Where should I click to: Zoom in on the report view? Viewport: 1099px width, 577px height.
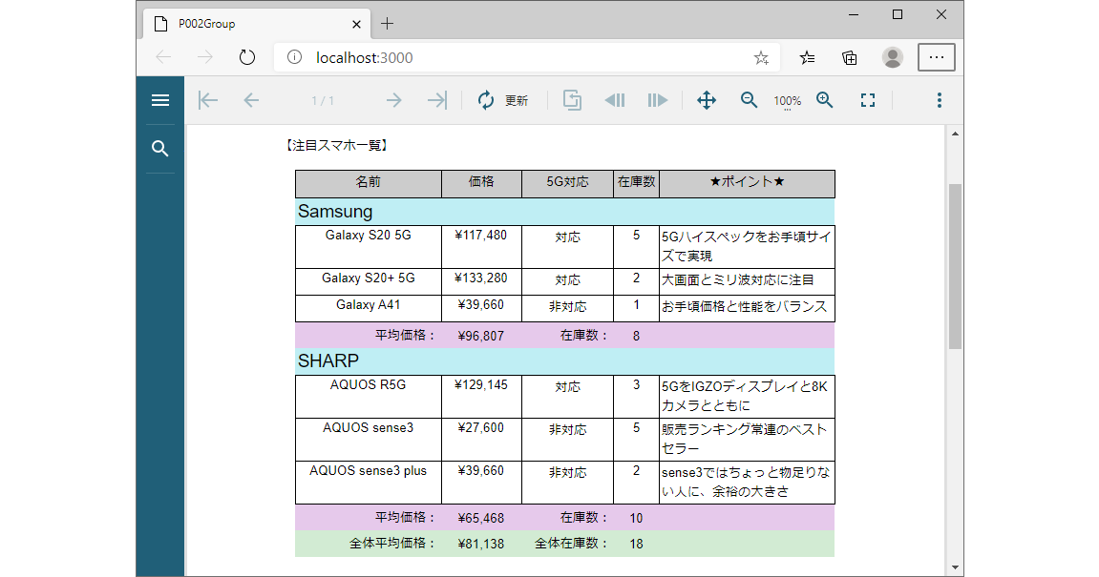pyautogui.click(x=824, y=99)
